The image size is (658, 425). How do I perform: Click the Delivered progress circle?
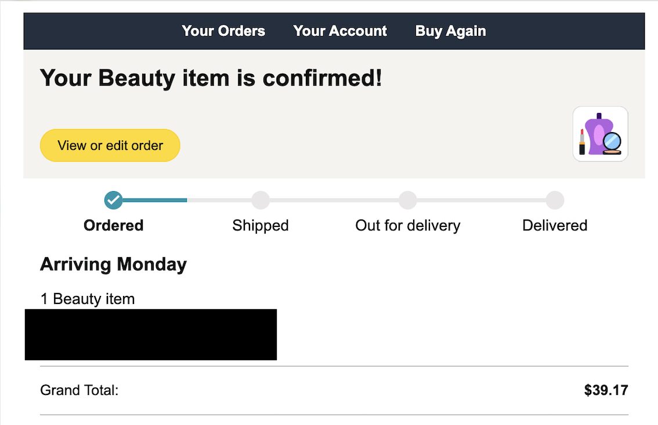point(555,200)
